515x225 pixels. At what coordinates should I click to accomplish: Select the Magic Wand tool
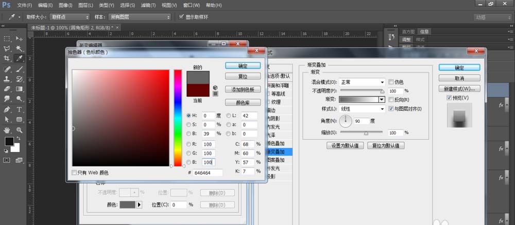tap(20, 48)
